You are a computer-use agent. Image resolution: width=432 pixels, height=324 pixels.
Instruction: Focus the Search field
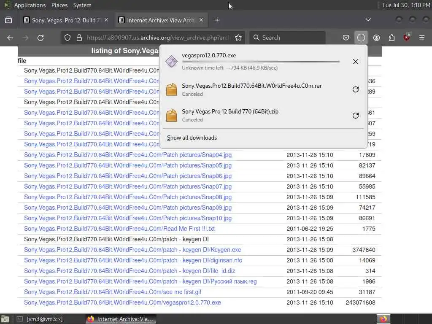[x=287, y=38]
